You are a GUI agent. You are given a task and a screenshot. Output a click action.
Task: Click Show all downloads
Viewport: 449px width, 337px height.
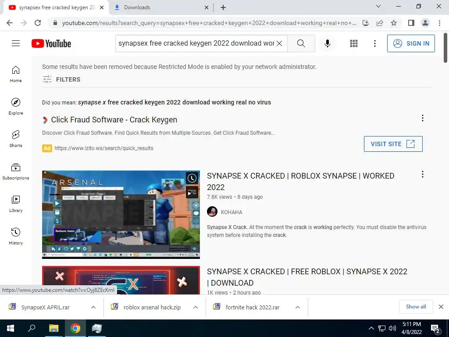point(416,307)
